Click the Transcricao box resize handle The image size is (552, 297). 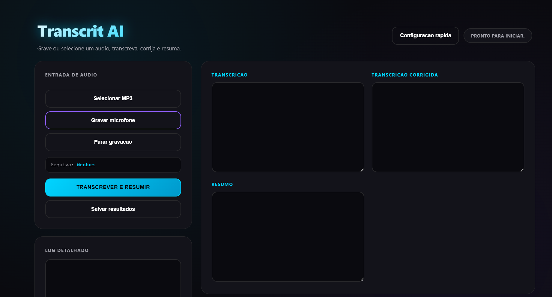click(x=362, y=170)
